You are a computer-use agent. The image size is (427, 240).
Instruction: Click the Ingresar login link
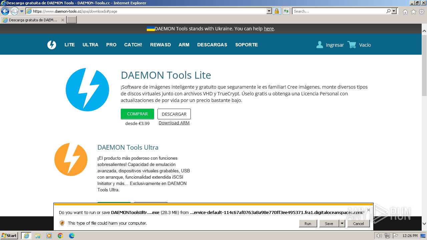335,45
